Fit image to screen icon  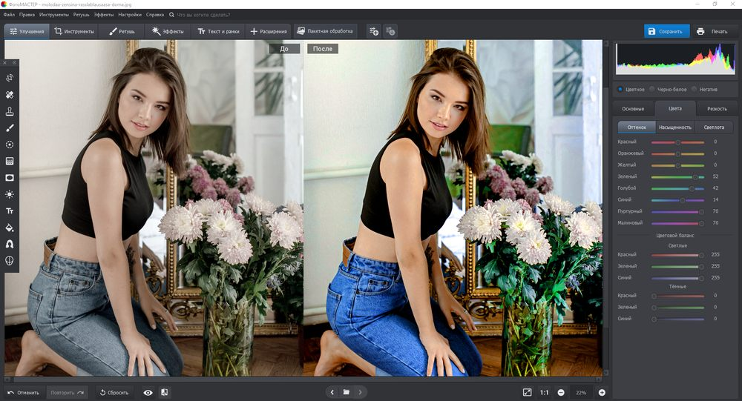tap(527, 393)
